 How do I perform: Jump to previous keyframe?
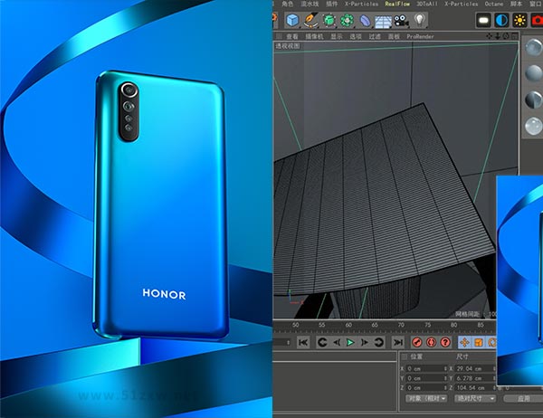tap(322, 343)
